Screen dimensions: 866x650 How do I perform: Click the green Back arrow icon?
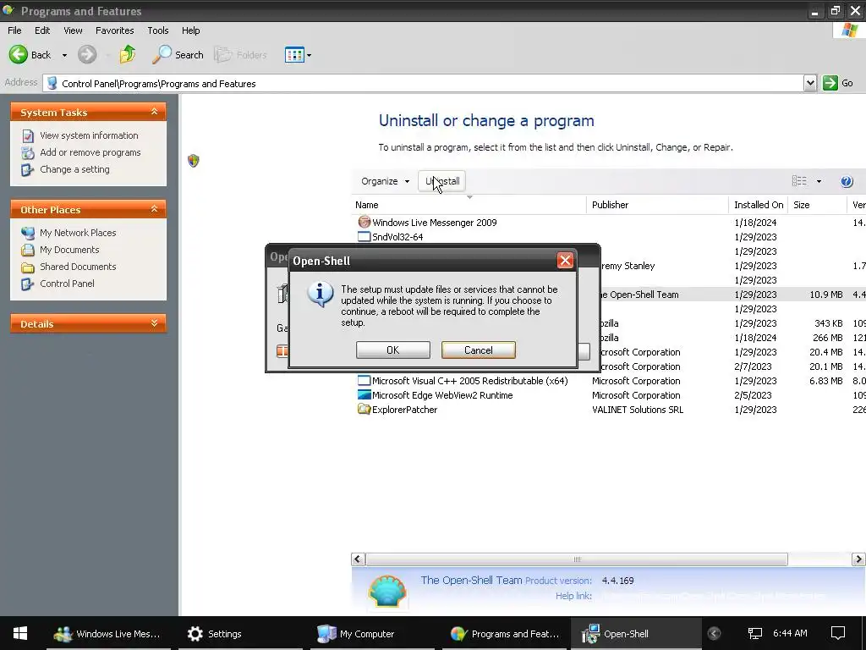tap(18, 55)
